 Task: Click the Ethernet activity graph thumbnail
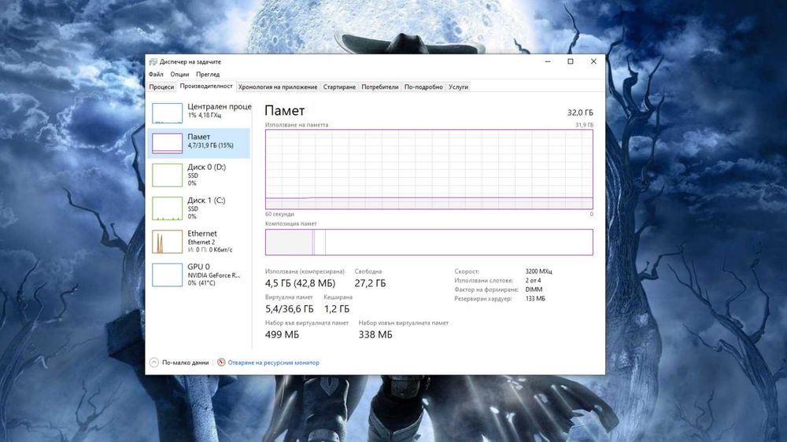(x=167, y=241)
